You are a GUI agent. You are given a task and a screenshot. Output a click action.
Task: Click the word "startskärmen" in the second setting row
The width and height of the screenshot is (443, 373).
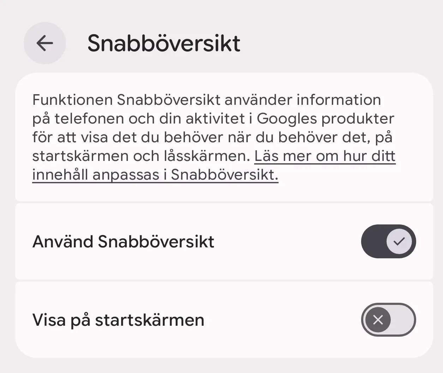point(150,320)
